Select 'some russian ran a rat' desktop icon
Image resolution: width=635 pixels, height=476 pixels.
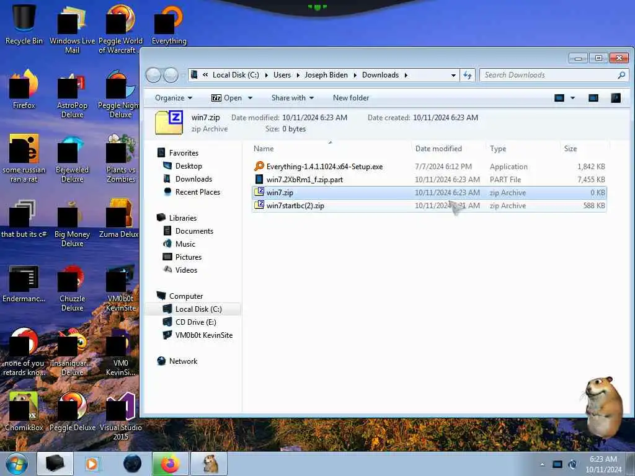pos(24,159)
